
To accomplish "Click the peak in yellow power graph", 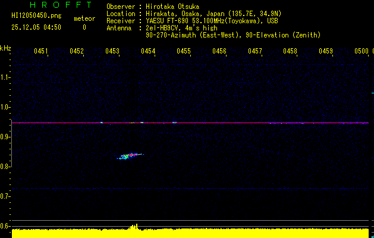I will 135,226.
